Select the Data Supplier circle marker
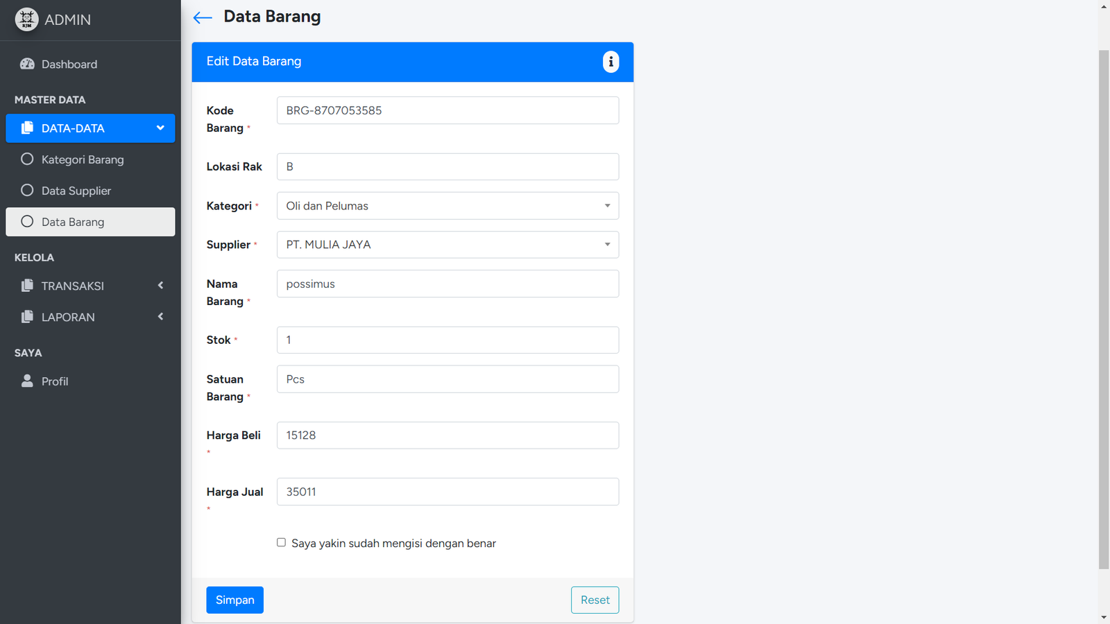Viewport: 1110px width, 624px height. tap(27, 190)
